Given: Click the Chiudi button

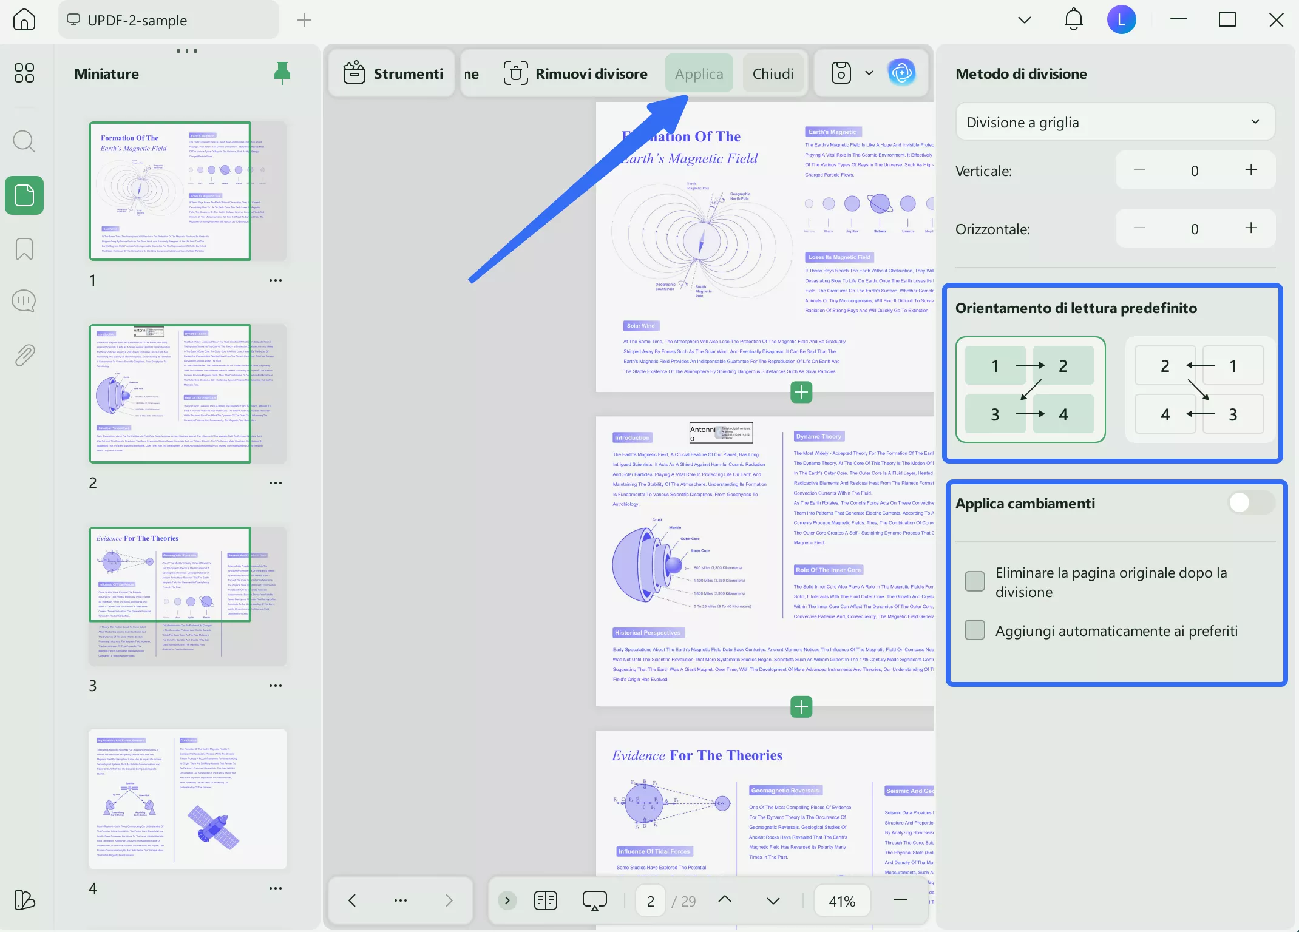Looking at the screenshot, I should 773,73.
